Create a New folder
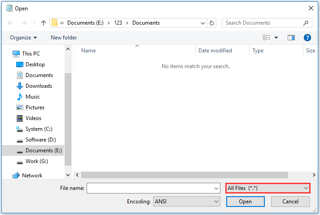 (64, 38)
